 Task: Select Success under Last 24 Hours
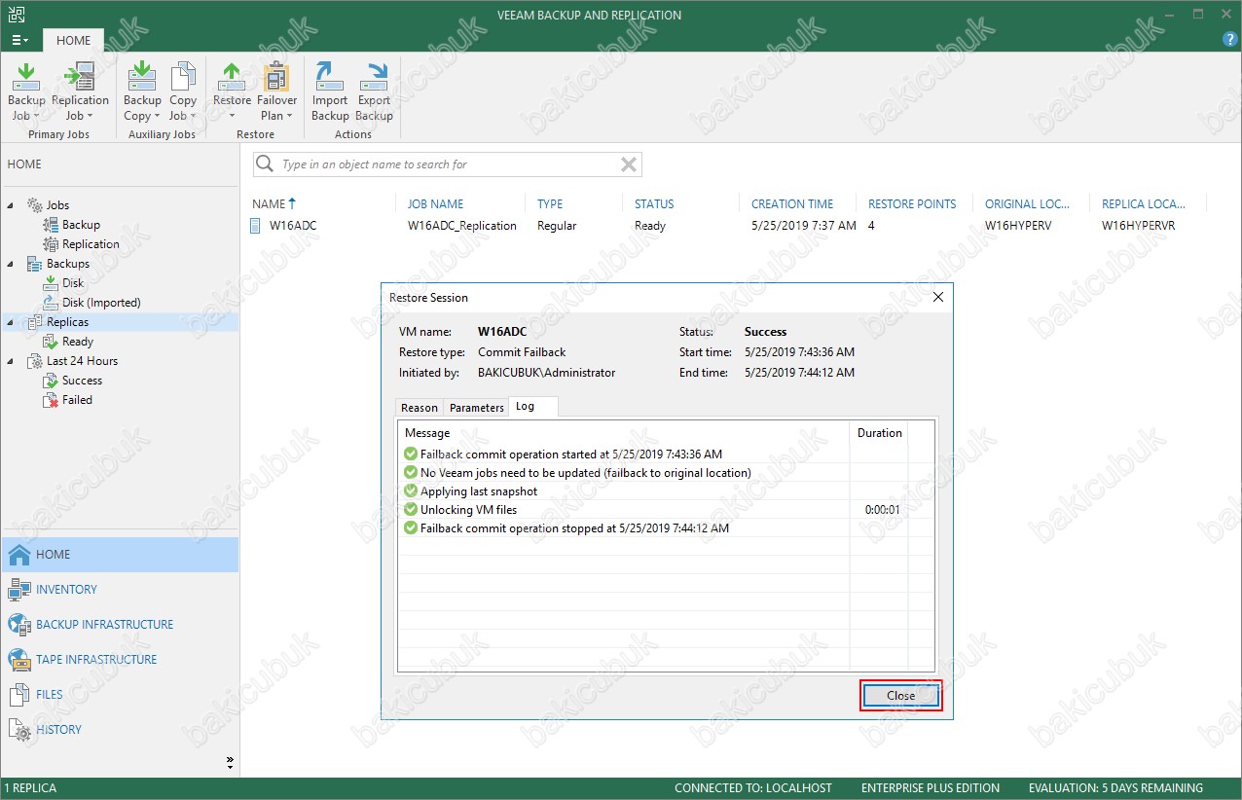click(82, 381)
